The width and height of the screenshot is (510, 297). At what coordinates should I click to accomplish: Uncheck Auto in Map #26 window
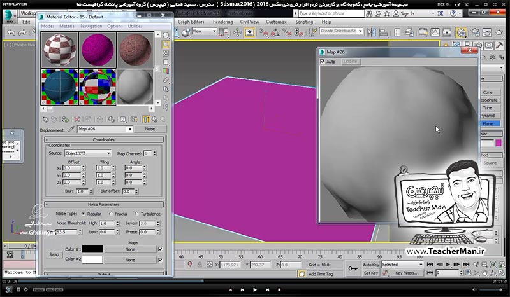click(323, 61)
